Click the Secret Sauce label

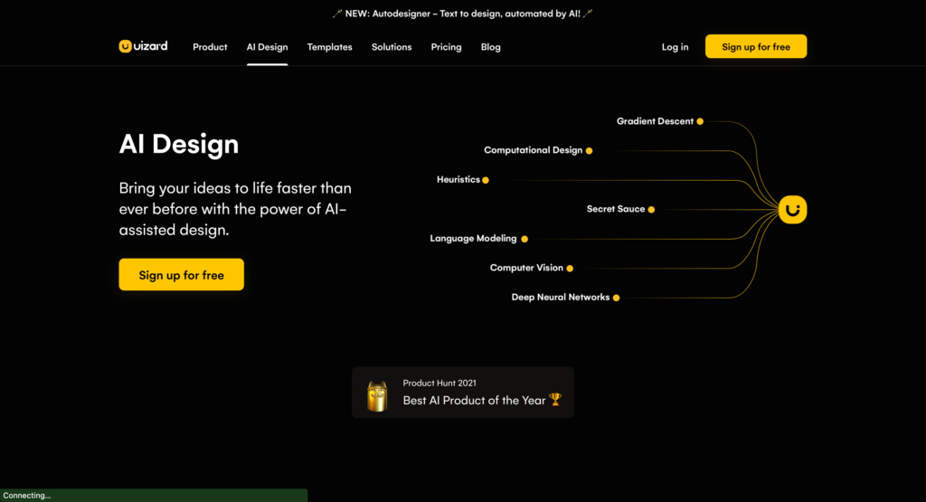point(615,209)
